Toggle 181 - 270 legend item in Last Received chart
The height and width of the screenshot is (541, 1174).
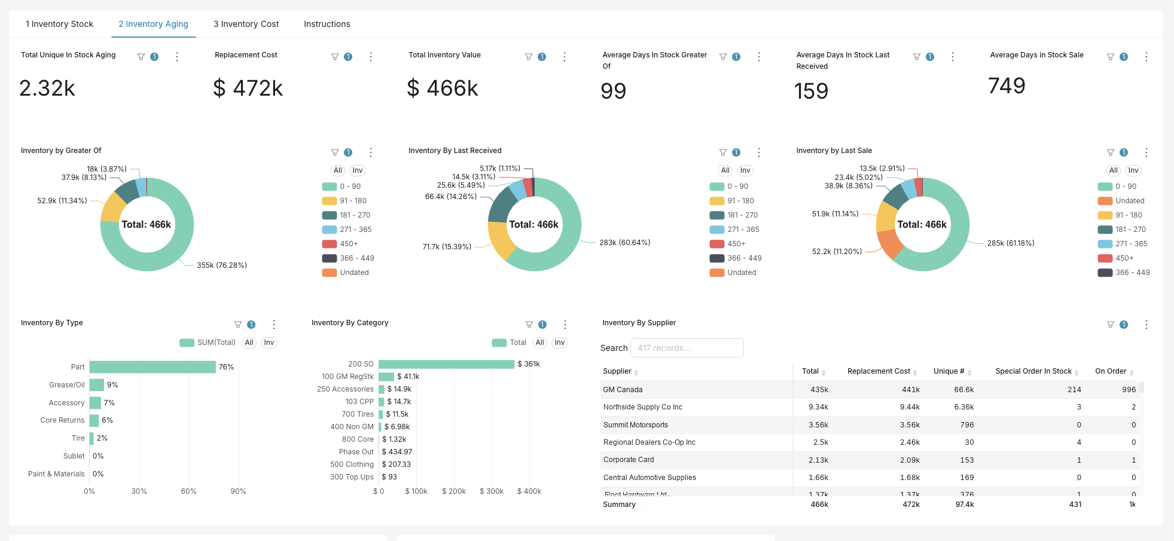click(734, 215)
